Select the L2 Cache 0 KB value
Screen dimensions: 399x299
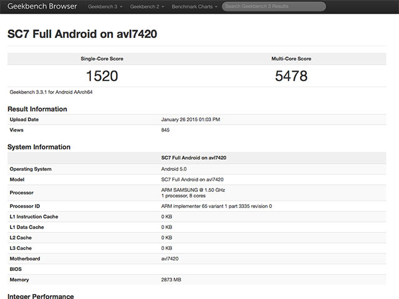166,238
